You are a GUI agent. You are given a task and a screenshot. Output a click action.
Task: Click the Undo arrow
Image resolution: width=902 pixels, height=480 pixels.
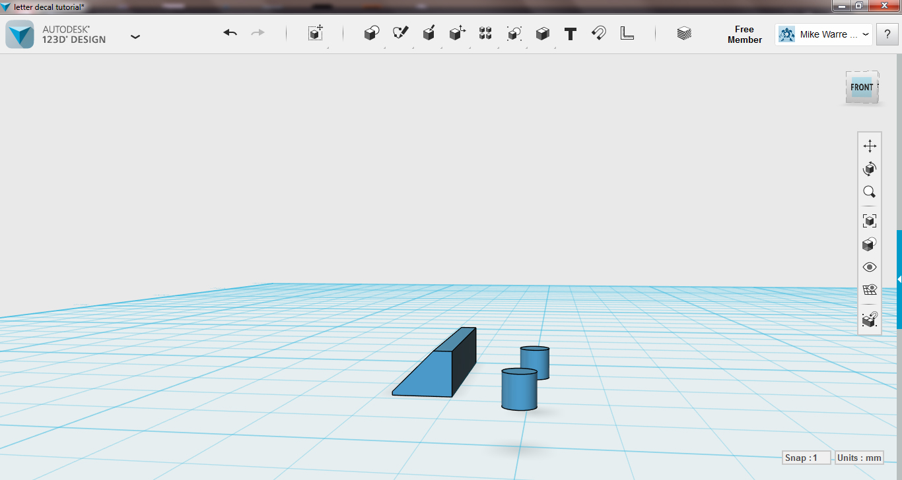pyautogui.click(x=230, y=33)
